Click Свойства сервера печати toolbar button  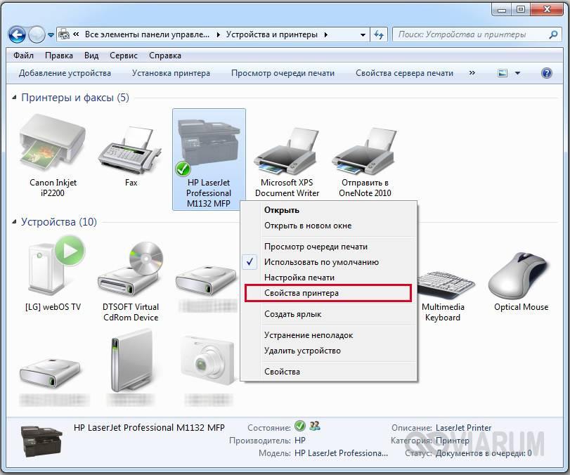click(x=404, y=73)
